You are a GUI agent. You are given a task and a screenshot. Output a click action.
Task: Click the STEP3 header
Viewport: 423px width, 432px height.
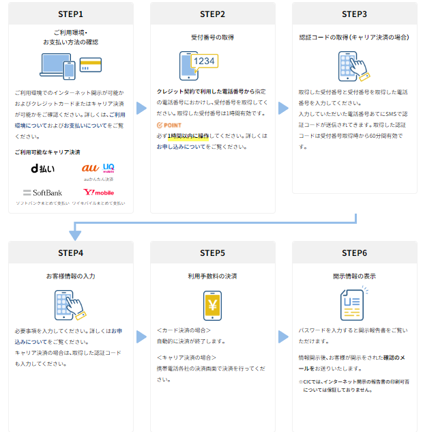[354, 14]
